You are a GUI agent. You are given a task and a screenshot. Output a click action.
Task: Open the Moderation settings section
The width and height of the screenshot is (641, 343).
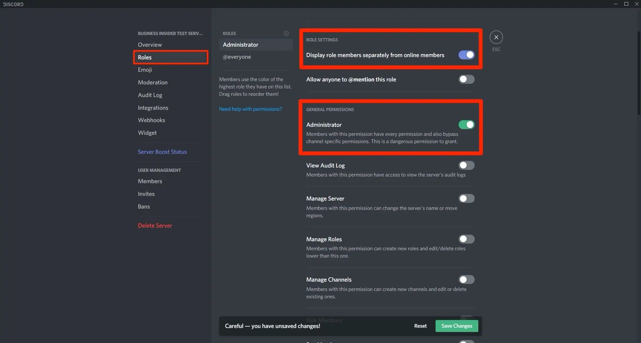153,82
